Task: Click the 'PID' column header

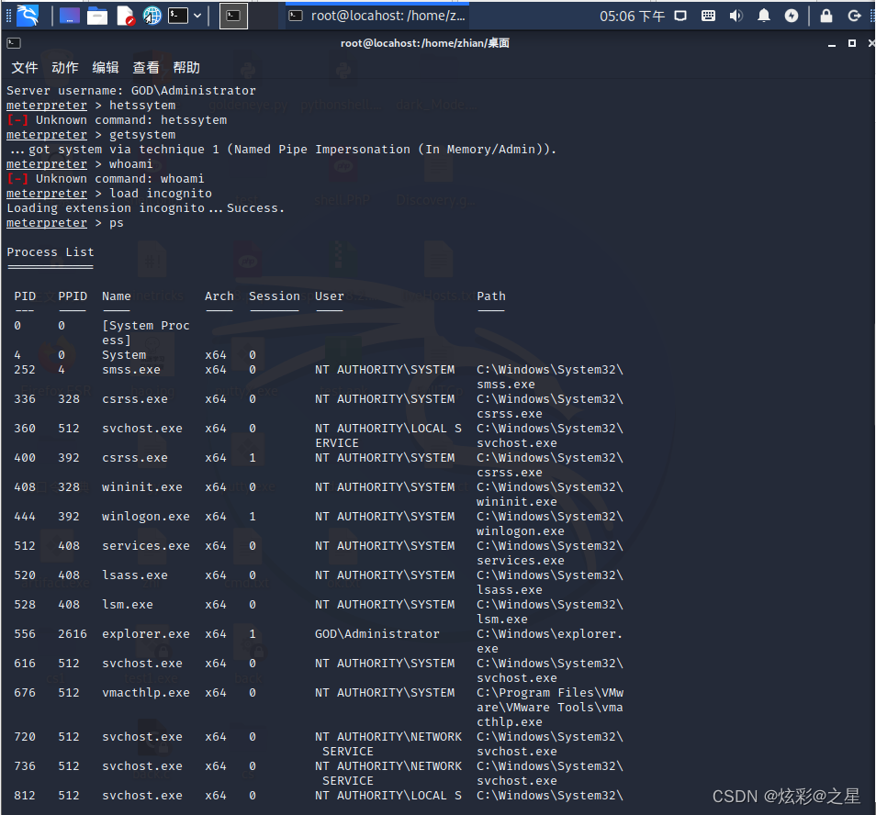Action: (x=25, y=296)
